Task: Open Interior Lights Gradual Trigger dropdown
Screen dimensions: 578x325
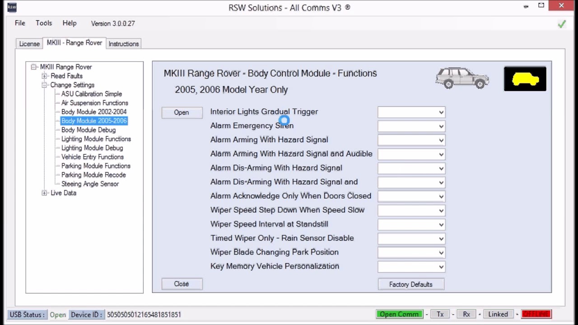Action: 411,112
